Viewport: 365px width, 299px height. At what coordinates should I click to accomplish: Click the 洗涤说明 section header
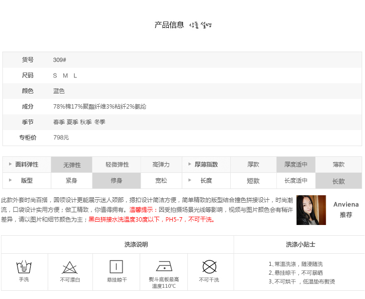[x=136, y=244]
